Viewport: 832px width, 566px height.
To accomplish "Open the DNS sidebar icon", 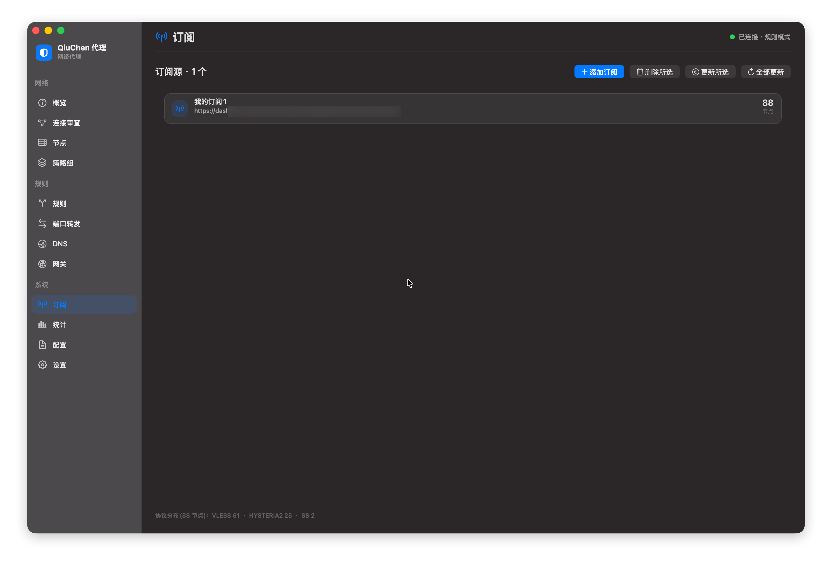I will point(42,244).
